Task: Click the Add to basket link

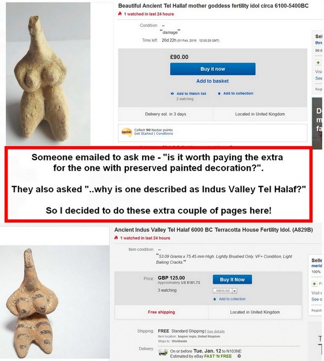Action: [x=212, y=81]
